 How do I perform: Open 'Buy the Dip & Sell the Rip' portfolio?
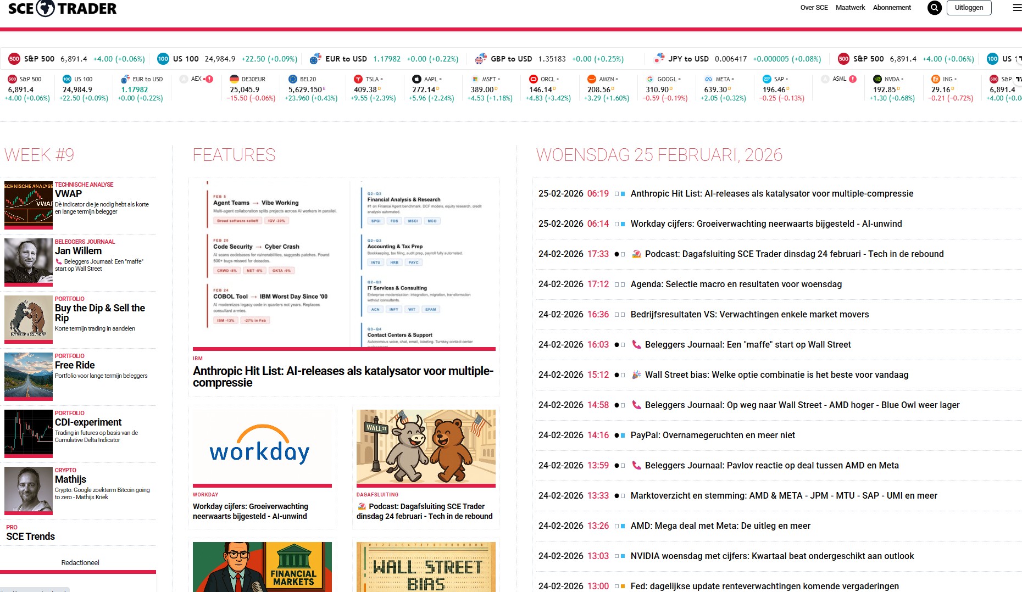point(100,313)
